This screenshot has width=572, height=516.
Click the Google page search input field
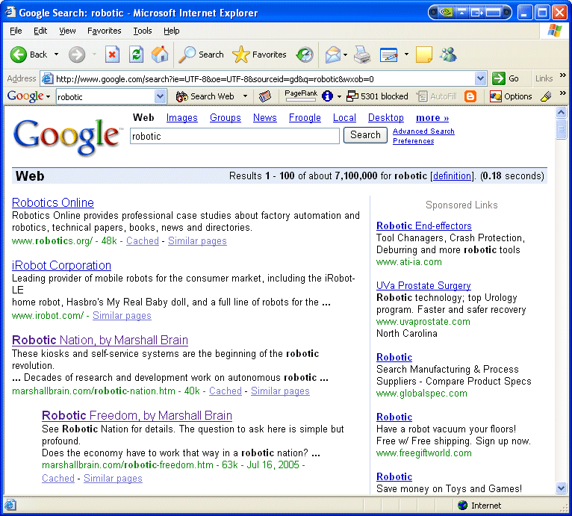tap(235, 136)
